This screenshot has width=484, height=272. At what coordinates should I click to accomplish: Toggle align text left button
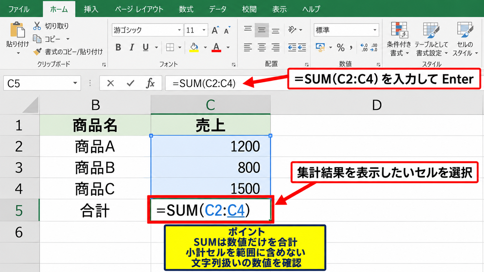click(248, 47)
